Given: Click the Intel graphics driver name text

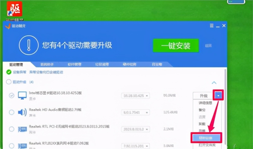Looking at the screenshot, I should tap(55, 93).
